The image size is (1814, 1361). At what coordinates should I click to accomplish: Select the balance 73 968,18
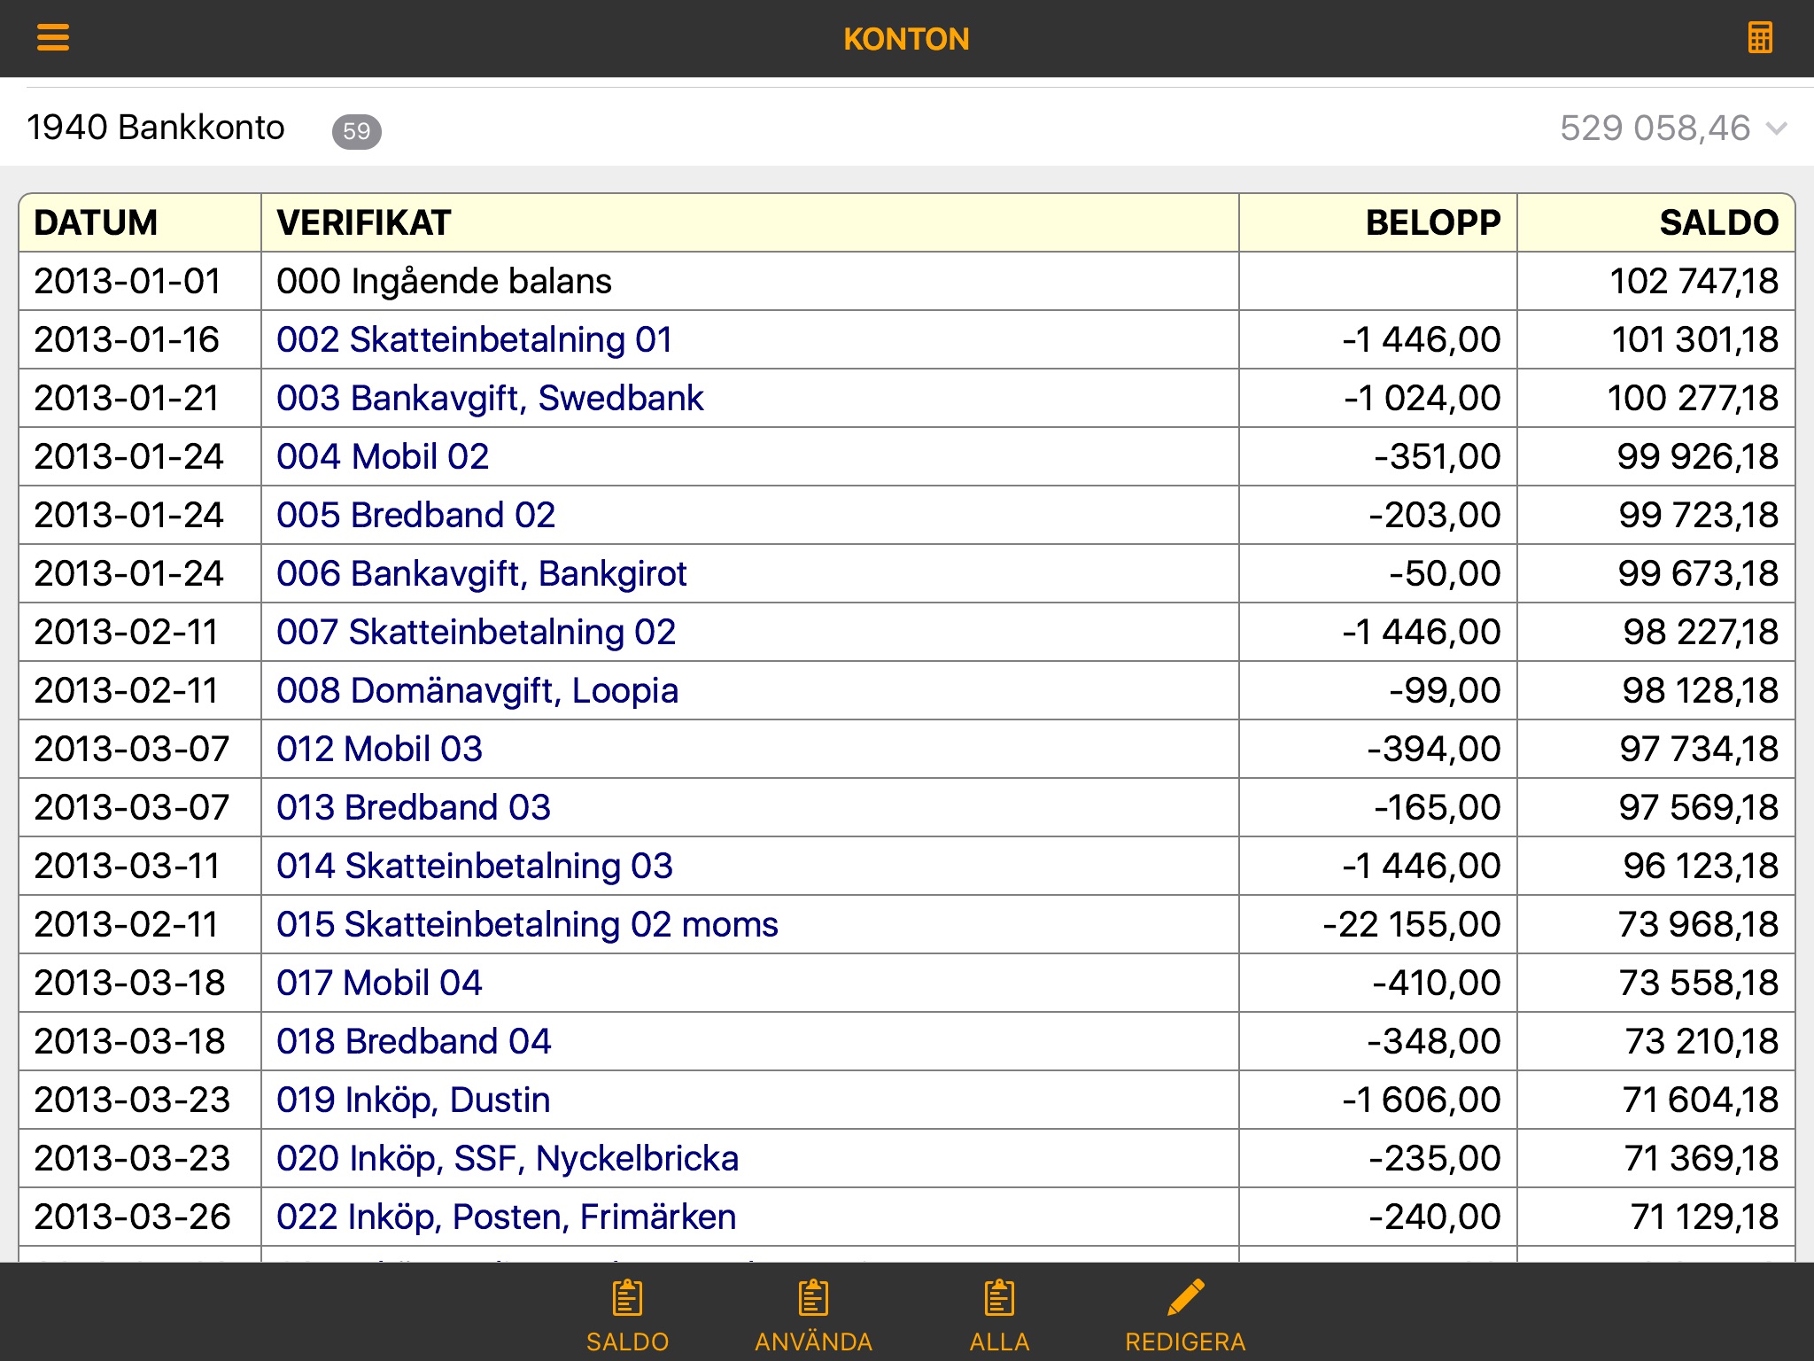click(x=1699, y=924)
